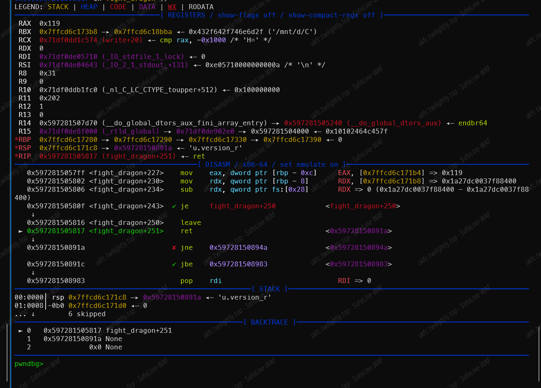The image size is (541, 388).
Task: Click the fight_dragon+250 jump target
Action: click(242, 206)
